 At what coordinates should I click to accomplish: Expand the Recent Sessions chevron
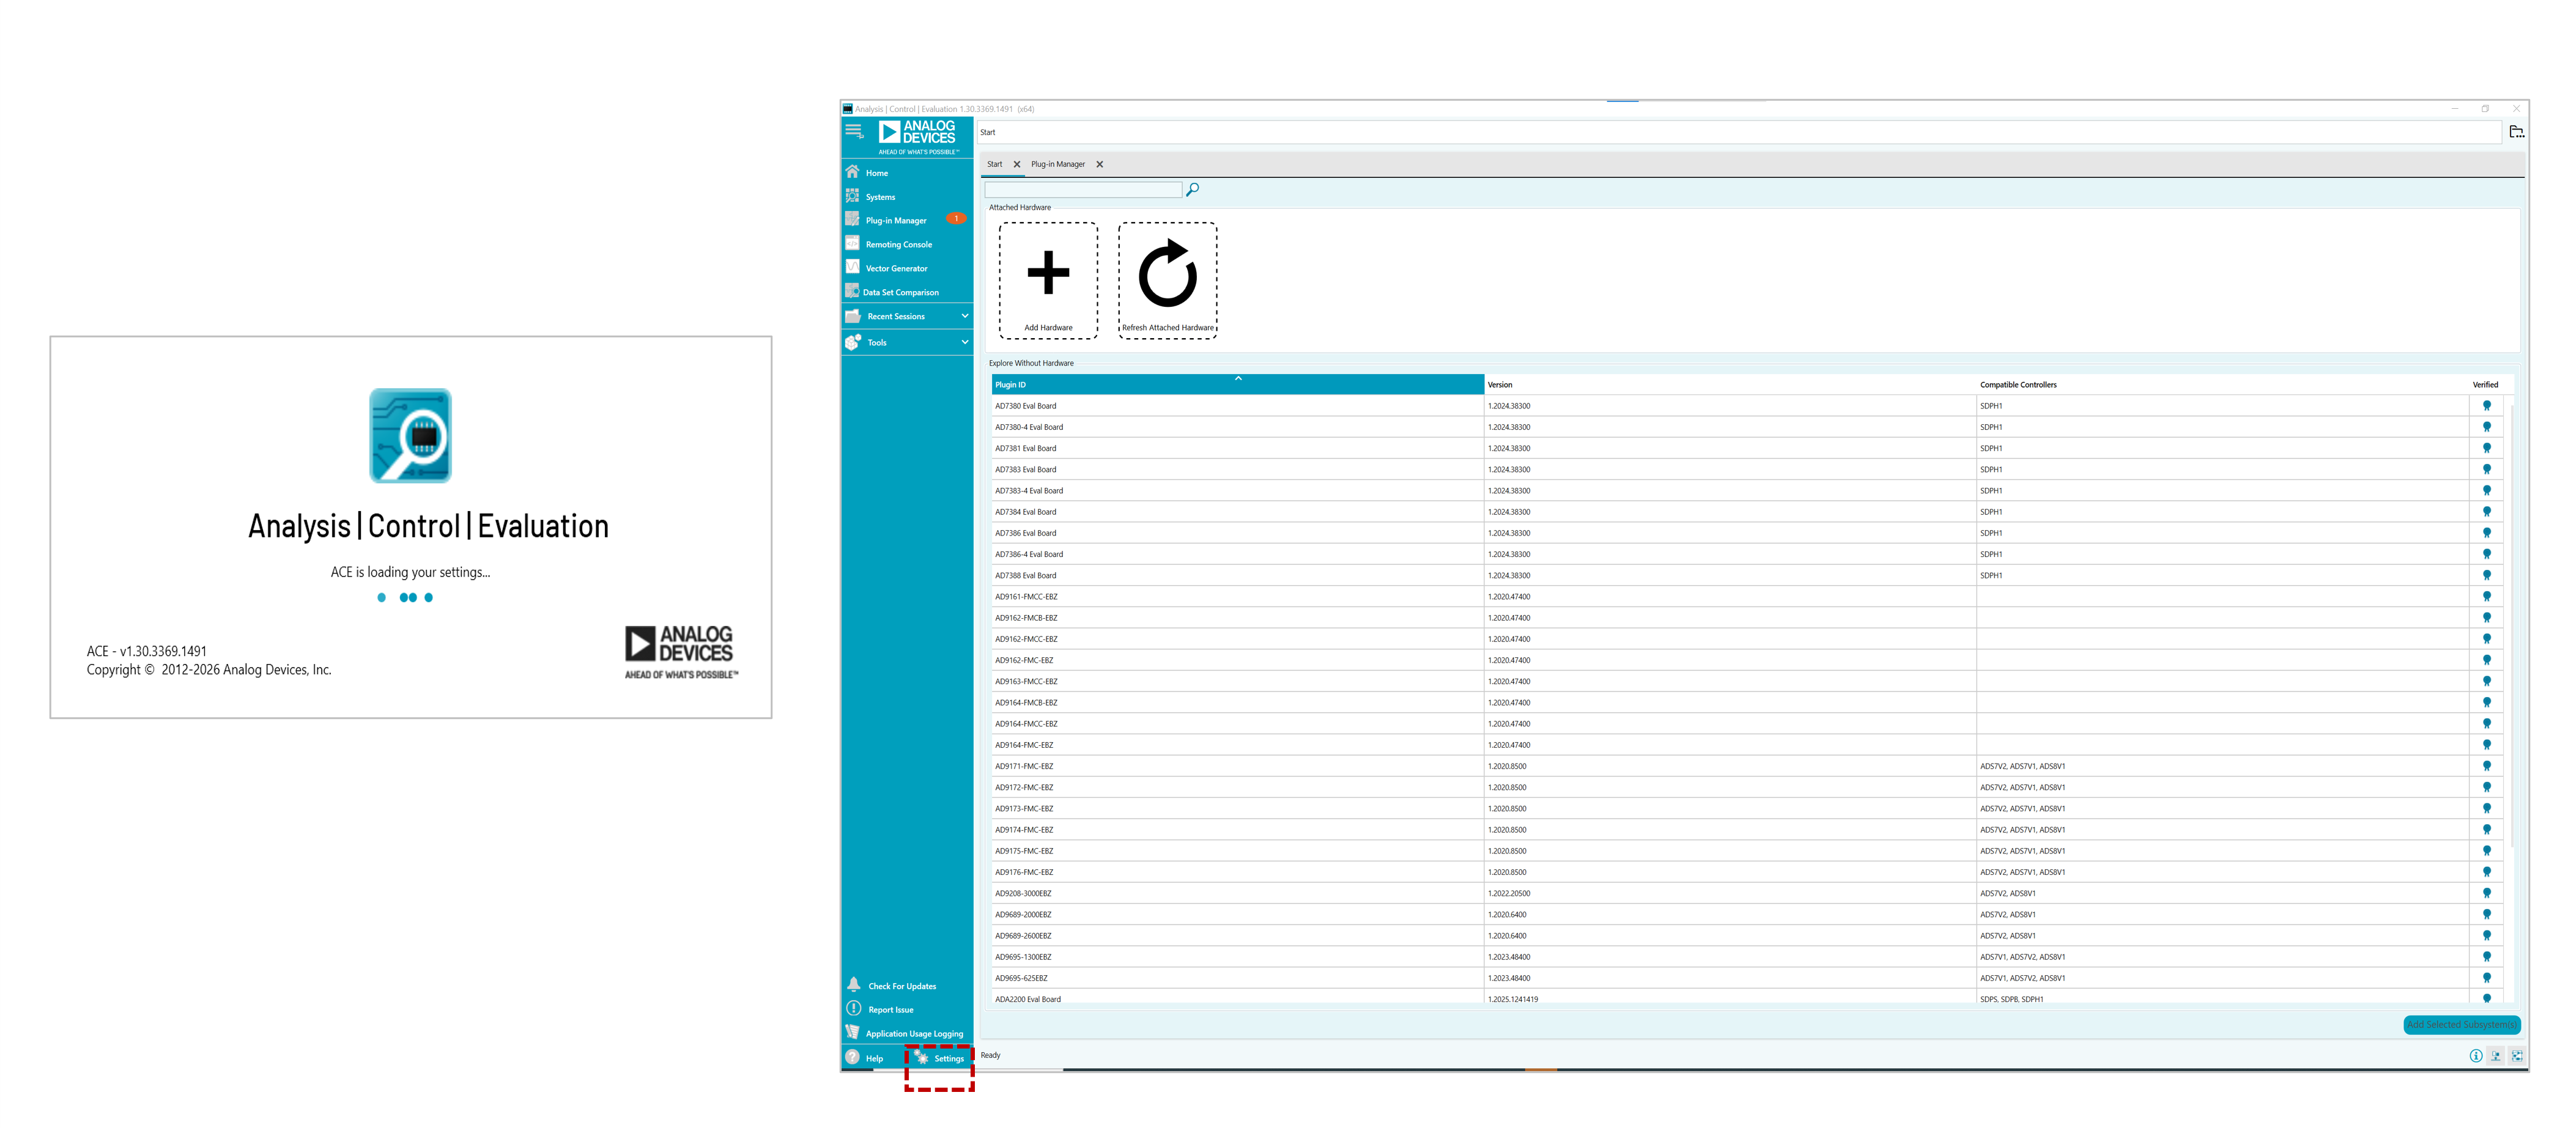click(x=964, y=316)
